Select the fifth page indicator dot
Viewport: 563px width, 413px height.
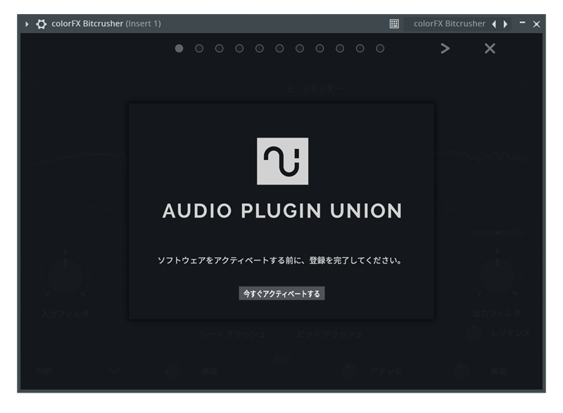pyautogui.click(x=259, y=48)
